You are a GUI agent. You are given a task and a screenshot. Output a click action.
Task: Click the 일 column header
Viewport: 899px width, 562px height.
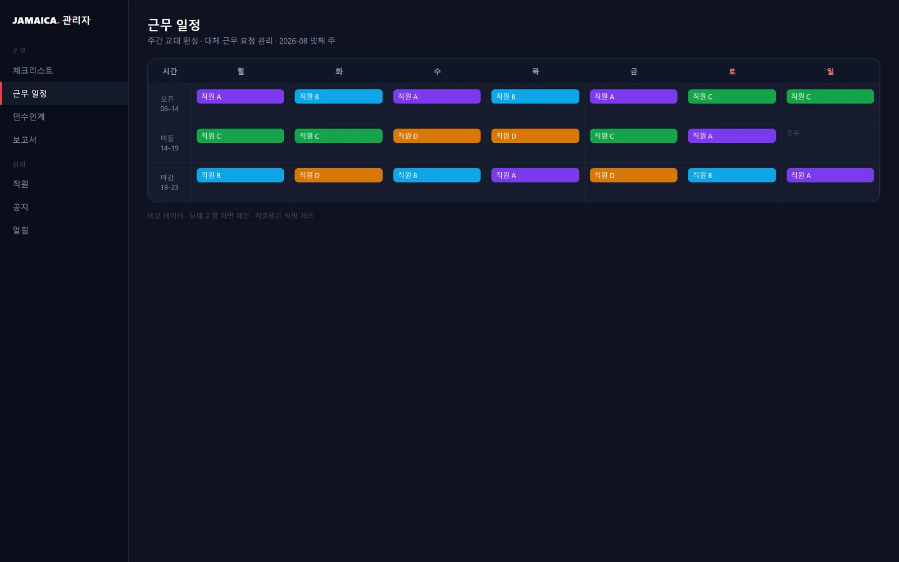[x=830, y=71]
